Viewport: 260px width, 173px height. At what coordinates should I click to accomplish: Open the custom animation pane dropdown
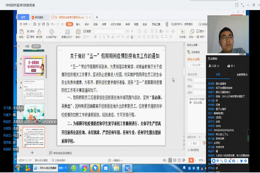tap(193, 45)
